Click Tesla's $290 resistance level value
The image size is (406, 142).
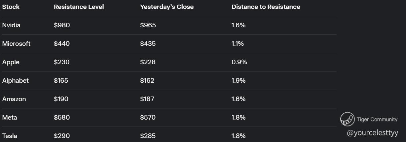coord(62,136)
